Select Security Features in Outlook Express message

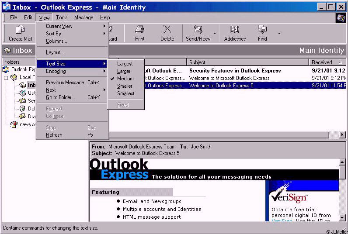point(235,71)
